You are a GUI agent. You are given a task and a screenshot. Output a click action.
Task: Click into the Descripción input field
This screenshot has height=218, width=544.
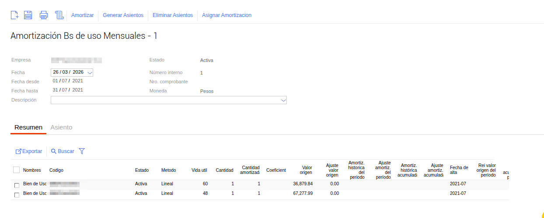point(165,100)
